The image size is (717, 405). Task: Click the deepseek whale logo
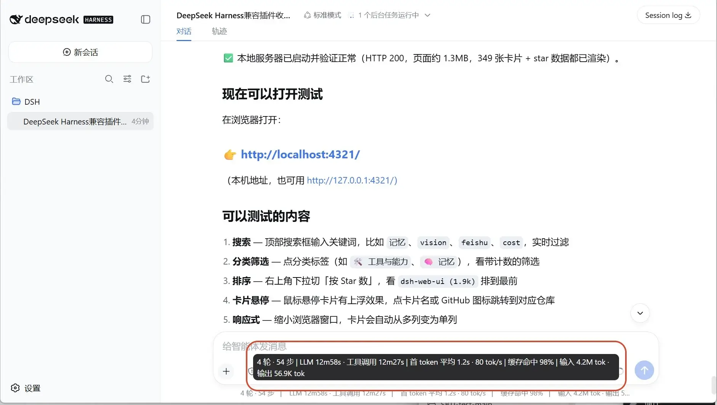16,19
